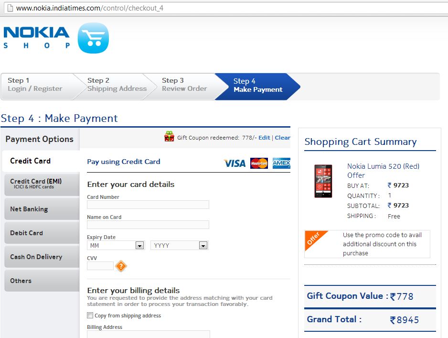Click the Grand Total ₹8945 value
This screenshot has width=448, height=338.
coord(404,320)
